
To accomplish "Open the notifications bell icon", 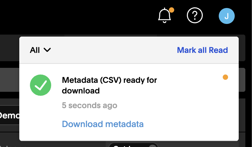I will (165, 16).
